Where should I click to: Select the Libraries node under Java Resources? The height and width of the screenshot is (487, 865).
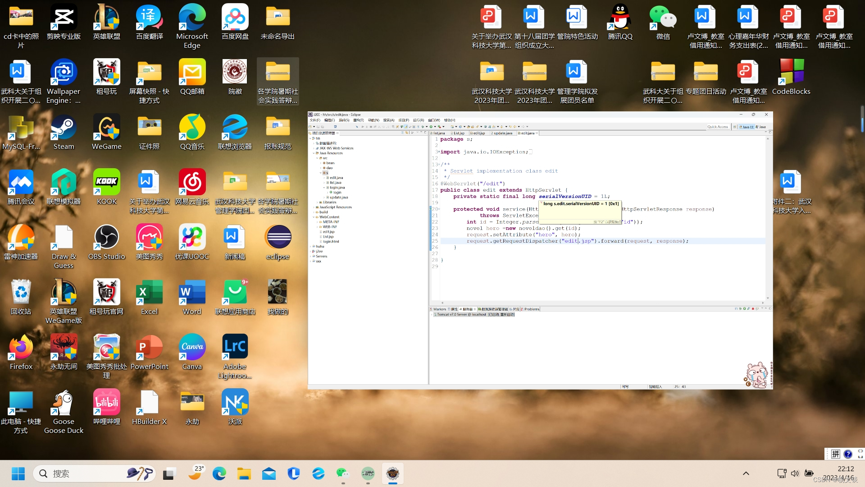pos(329,202)
